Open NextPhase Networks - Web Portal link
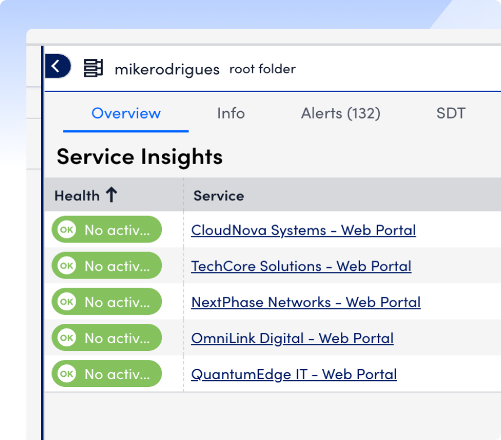Image resolution: width=501 pixels, height=440 pixels. click(306, 302)
